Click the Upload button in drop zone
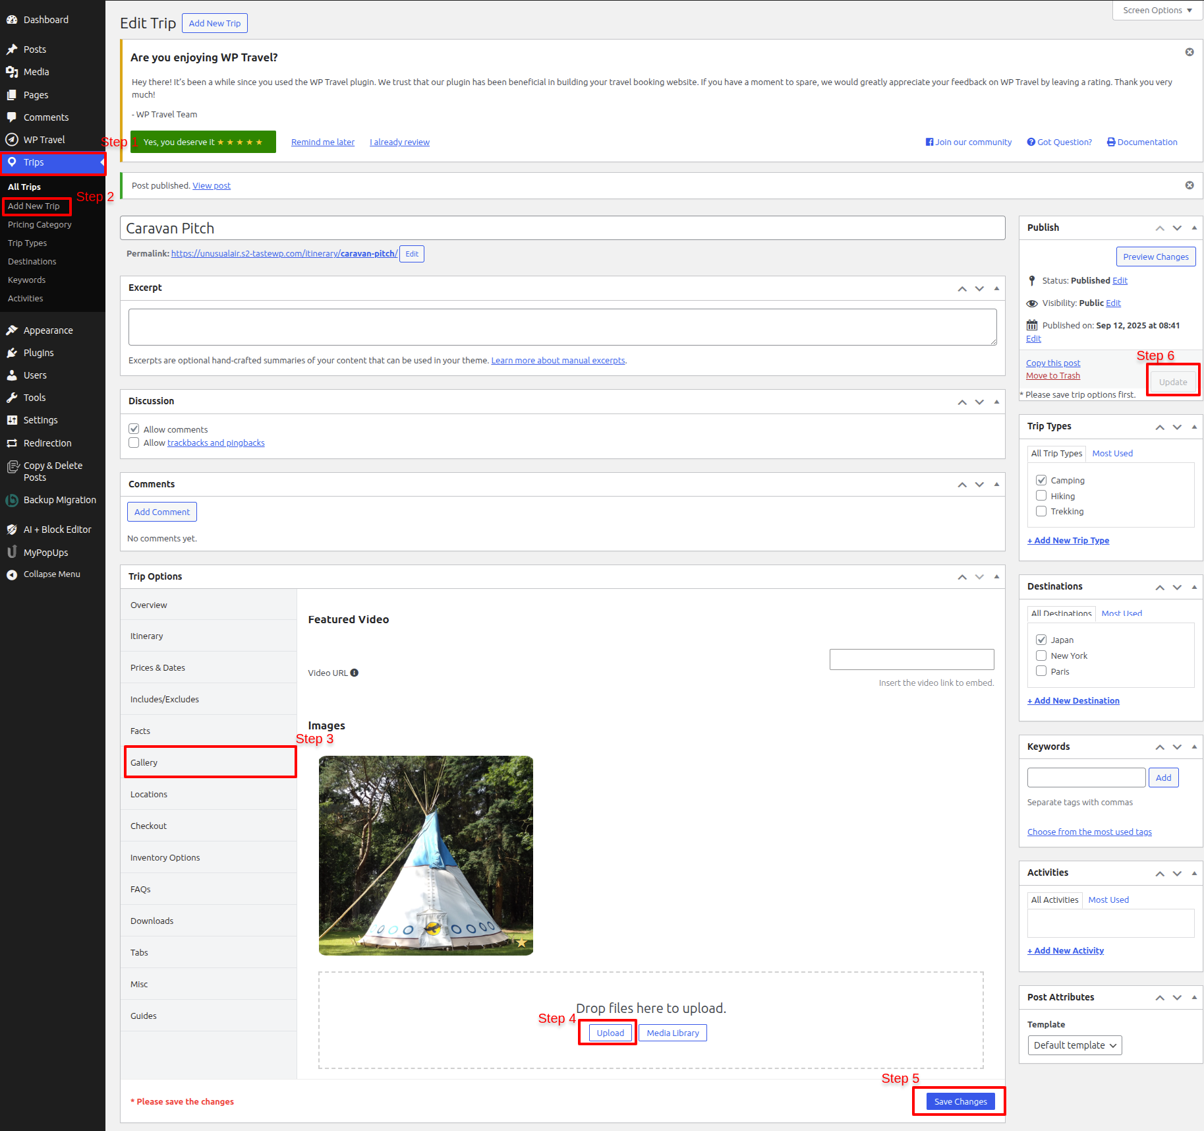This screenshot has width=1204, height=1131. 610,1033
